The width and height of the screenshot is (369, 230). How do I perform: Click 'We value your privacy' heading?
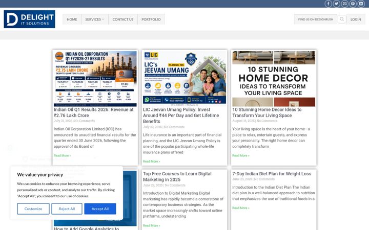40,175
